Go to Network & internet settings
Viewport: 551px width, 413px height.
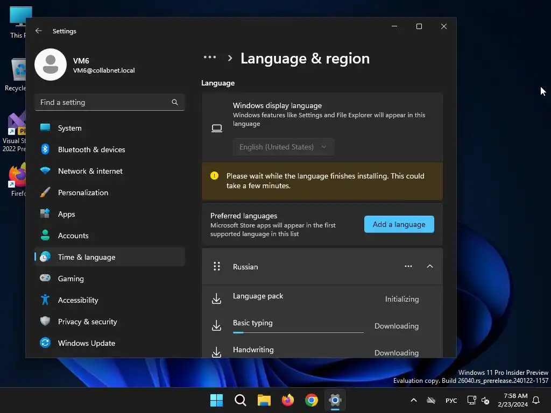[x=110, y=171]
